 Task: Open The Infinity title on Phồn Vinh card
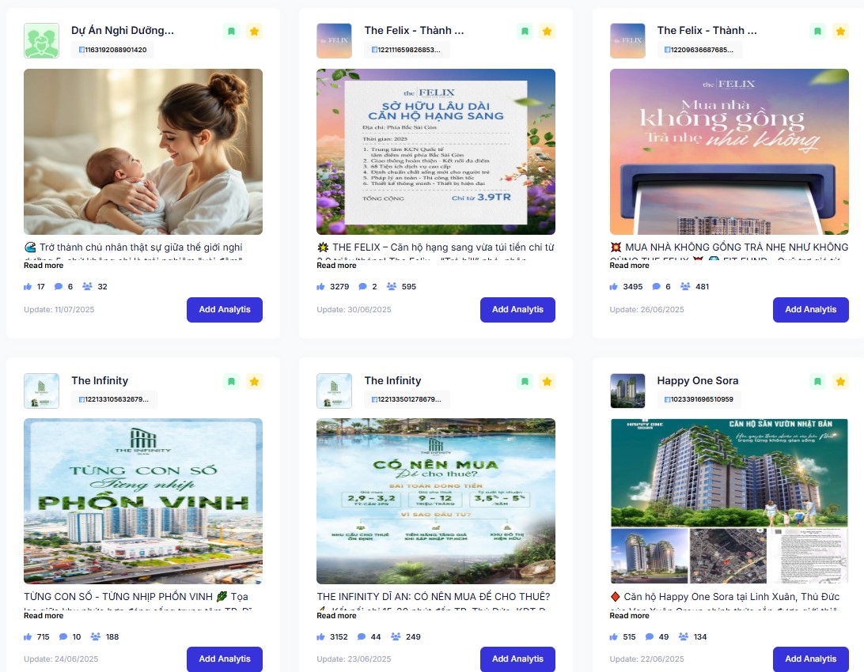point(100,381)
